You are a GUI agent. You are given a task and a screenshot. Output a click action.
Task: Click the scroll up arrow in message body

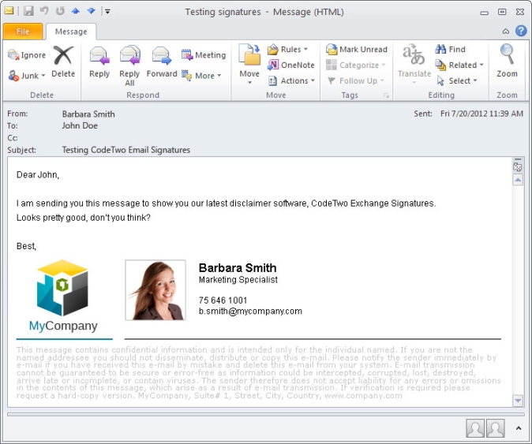(518, 180)
